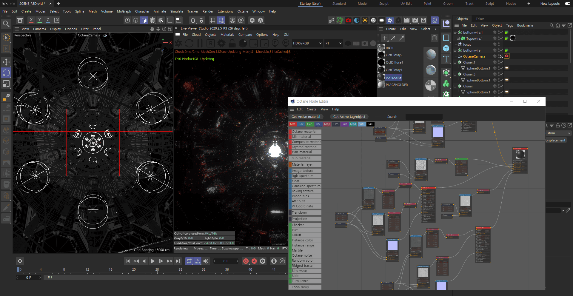Open Live Viewer Materials menu
Screen dimensions: 573x296
227,35
